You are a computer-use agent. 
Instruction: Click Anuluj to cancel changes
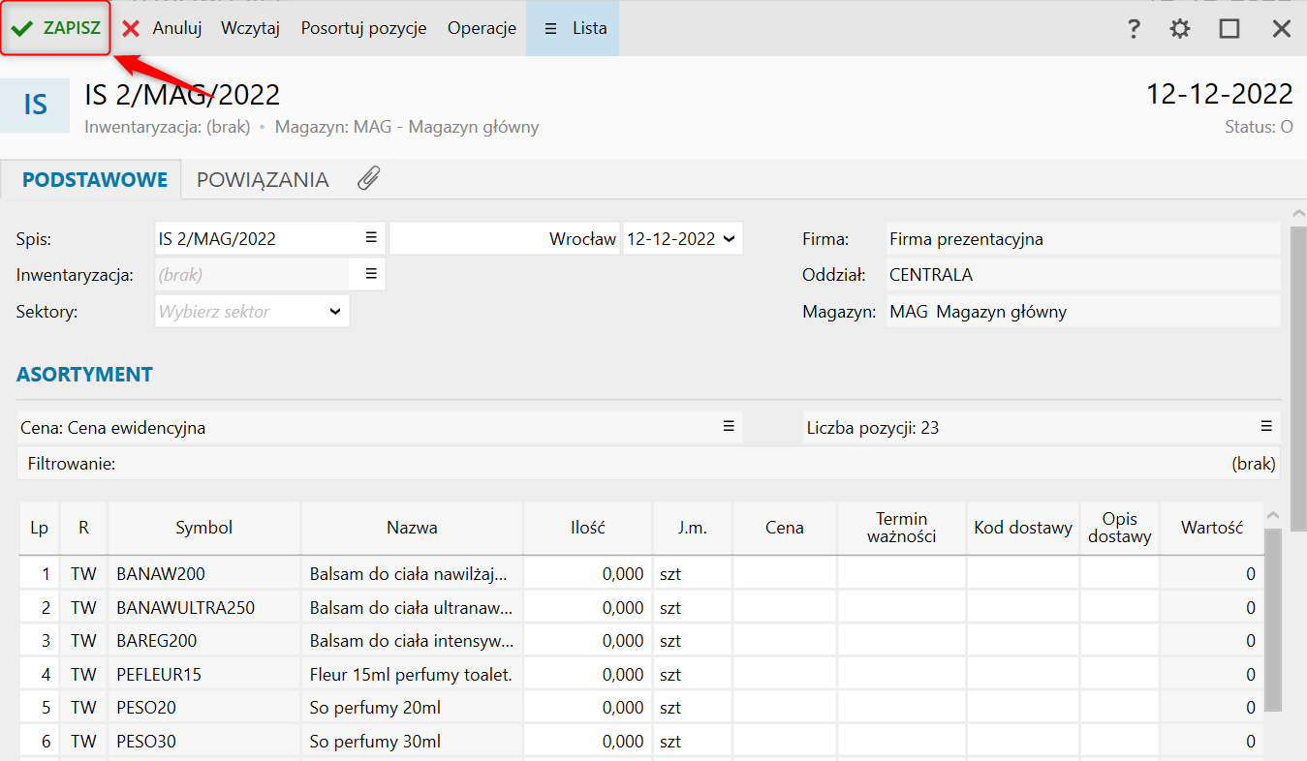tap(162, 28)
